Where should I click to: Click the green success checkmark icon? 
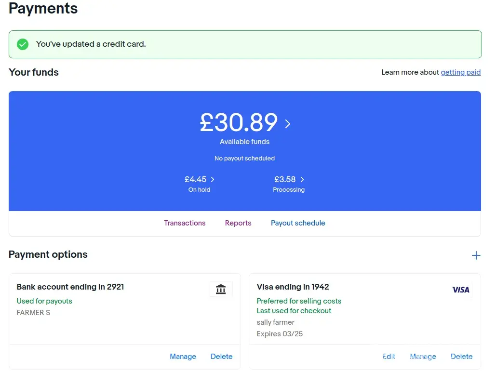(x=23, y=44)
